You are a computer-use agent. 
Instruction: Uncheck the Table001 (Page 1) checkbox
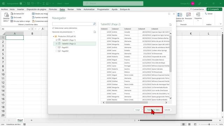[57, 40]
